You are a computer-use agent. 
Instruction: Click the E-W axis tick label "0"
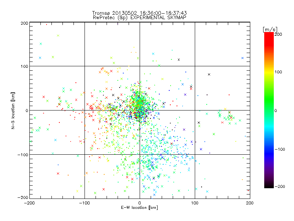[x=140, y=203]
